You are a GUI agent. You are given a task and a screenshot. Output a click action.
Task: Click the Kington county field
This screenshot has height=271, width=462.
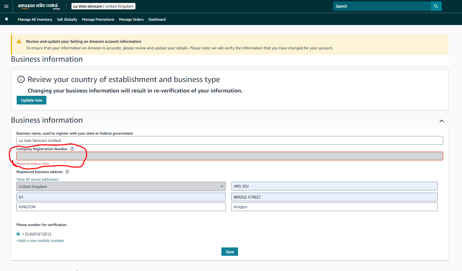coord(334,207)
